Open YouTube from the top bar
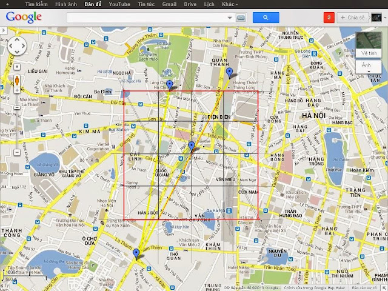The image size is (388, 291). 119,4
